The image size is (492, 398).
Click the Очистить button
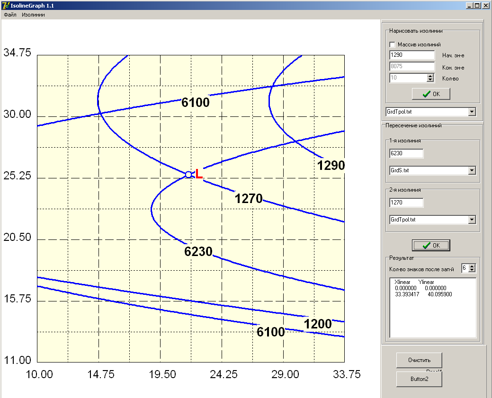[x=419, y=360]
